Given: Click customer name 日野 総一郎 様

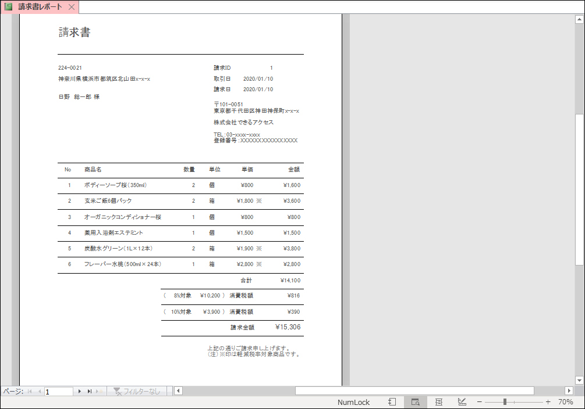Looking at the screenshot, I should (x=79, y=97).
